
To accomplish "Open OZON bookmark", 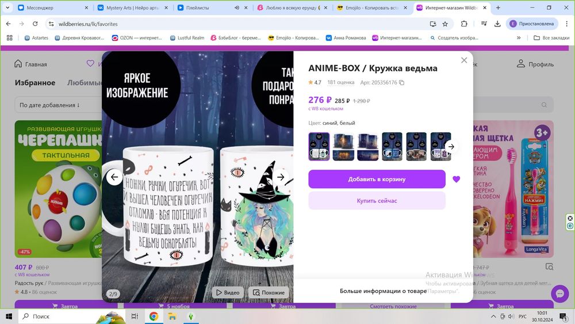I will click(x=137, y=37).
